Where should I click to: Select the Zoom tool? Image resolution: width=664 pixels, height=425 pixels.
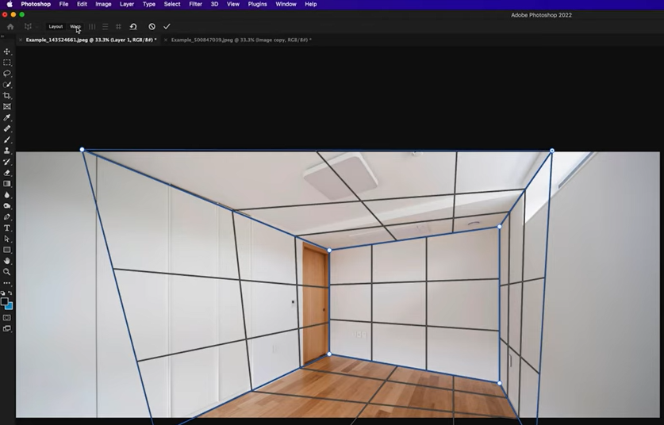(7, 272)
